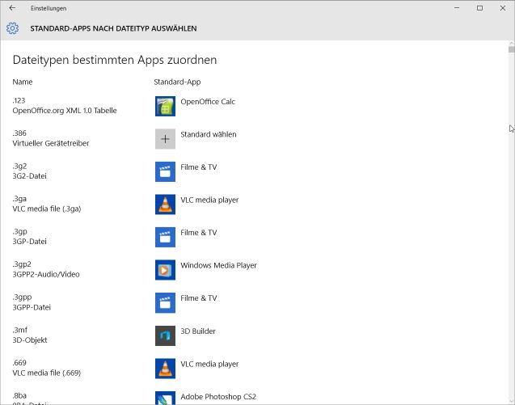Image resolution: width=515 pixels, height=405 pixels.
Task: Click the Filme & TV icon for .3gp
Action: click(165, 237)
